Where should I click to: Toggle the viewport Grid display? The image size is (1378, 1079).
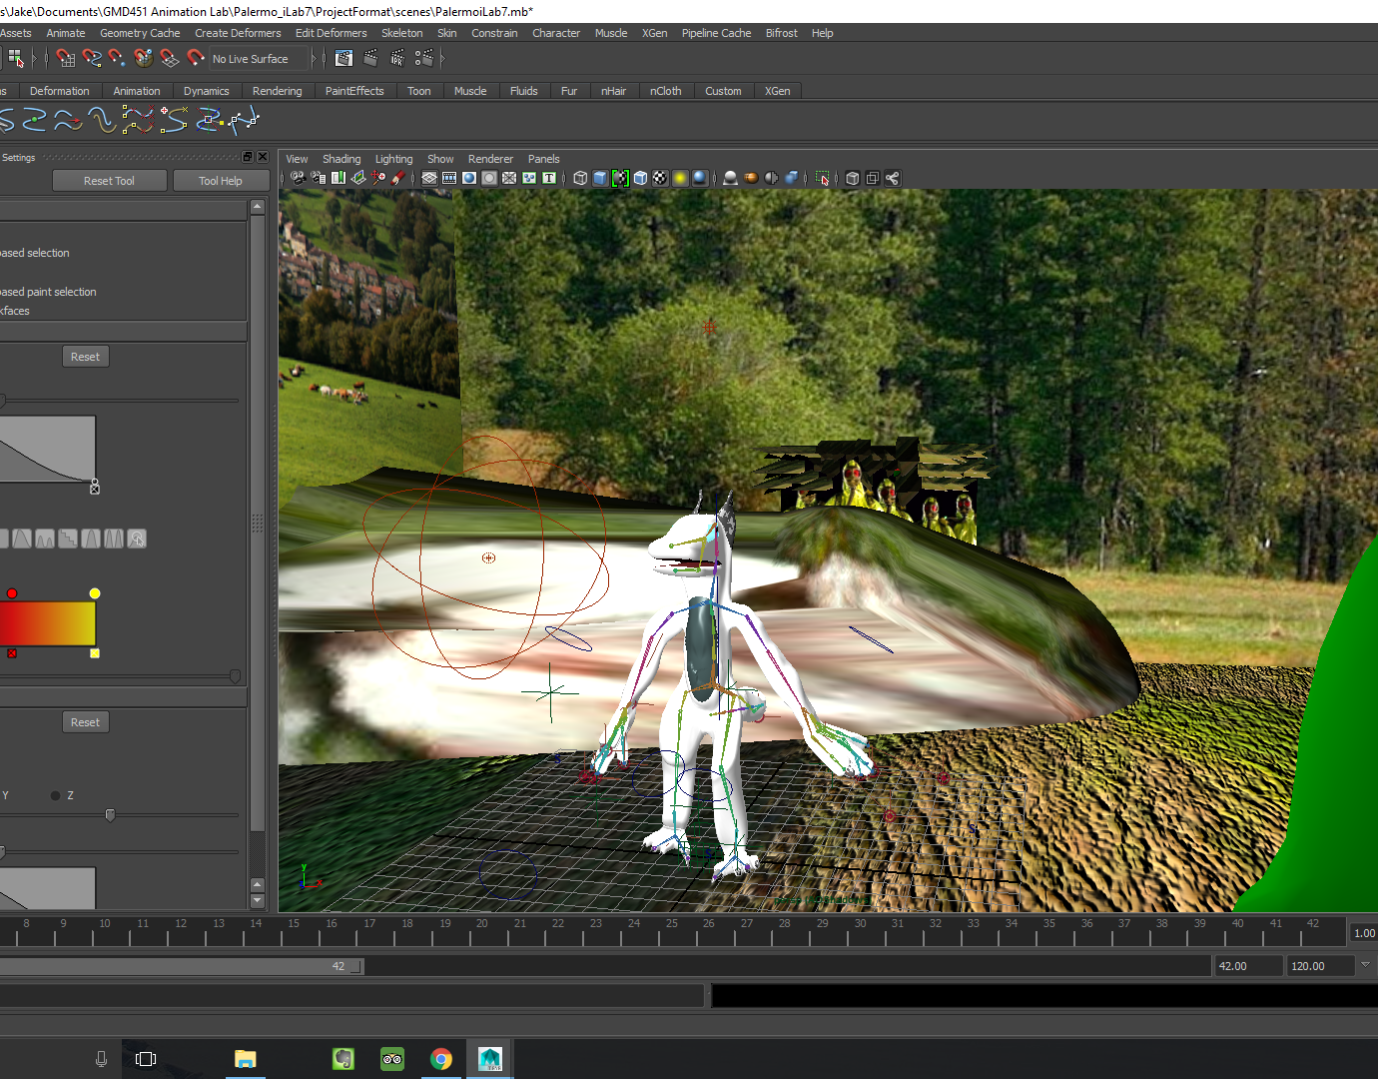click(x=429, y=178)
